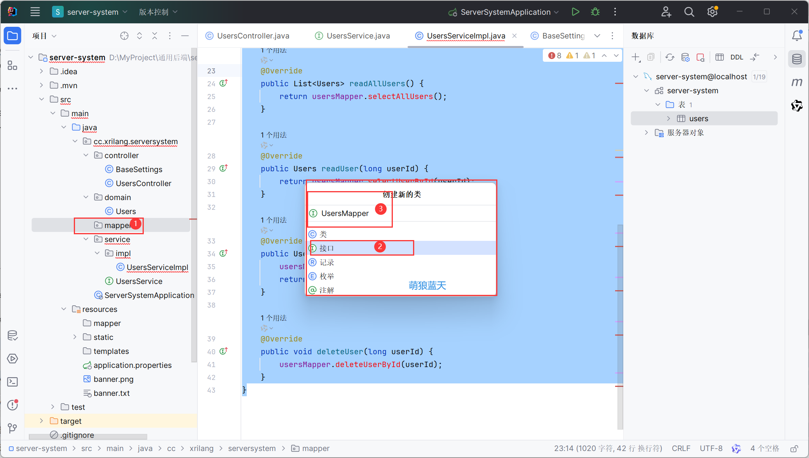The image size is (809, 458).
Task: Refresh the database connection
Action: tap(670, 57)
